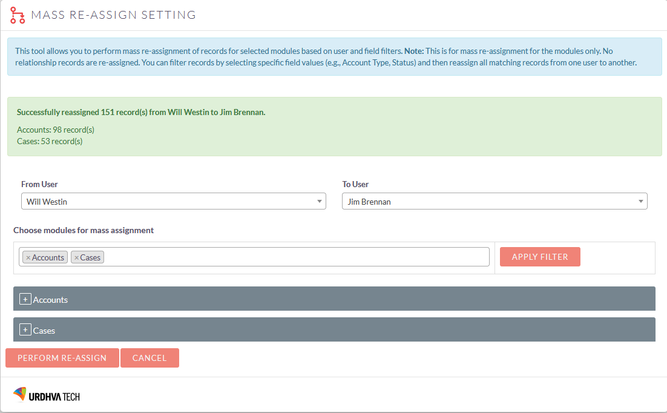Screen dimensions: 667x413
Task: Click the Apply Filter button
Action: click(539, 256)
